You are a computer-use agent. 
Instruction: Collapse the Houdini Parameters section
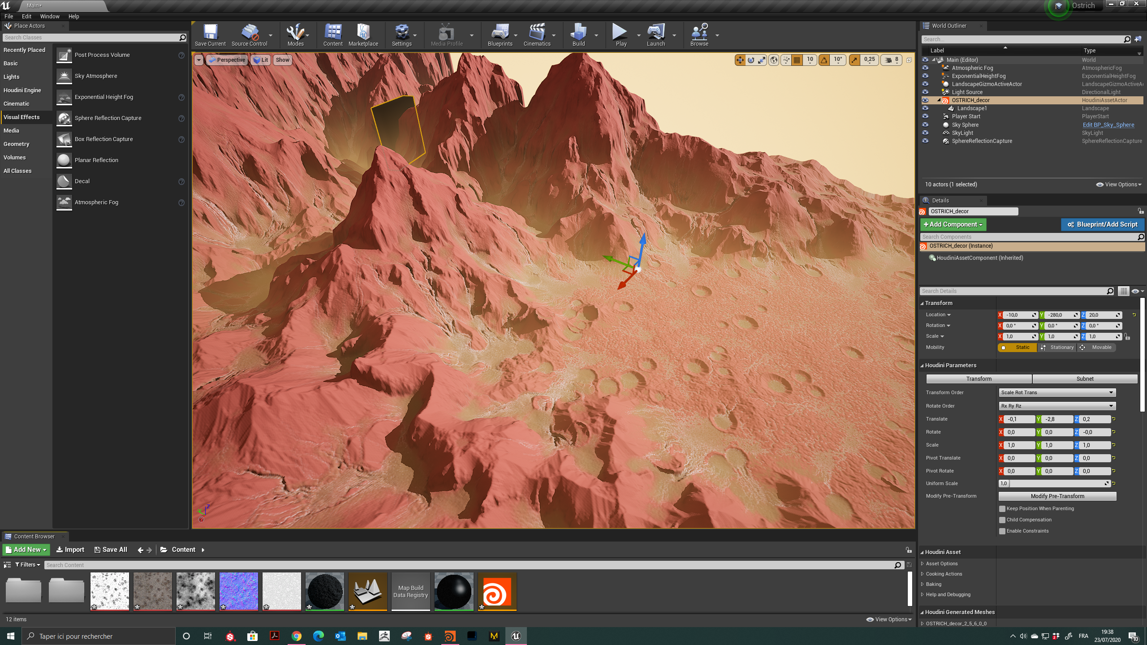tap(923, 365)
